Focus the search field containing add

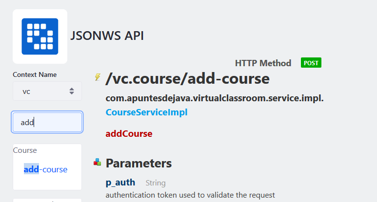(x=47, y=122)
